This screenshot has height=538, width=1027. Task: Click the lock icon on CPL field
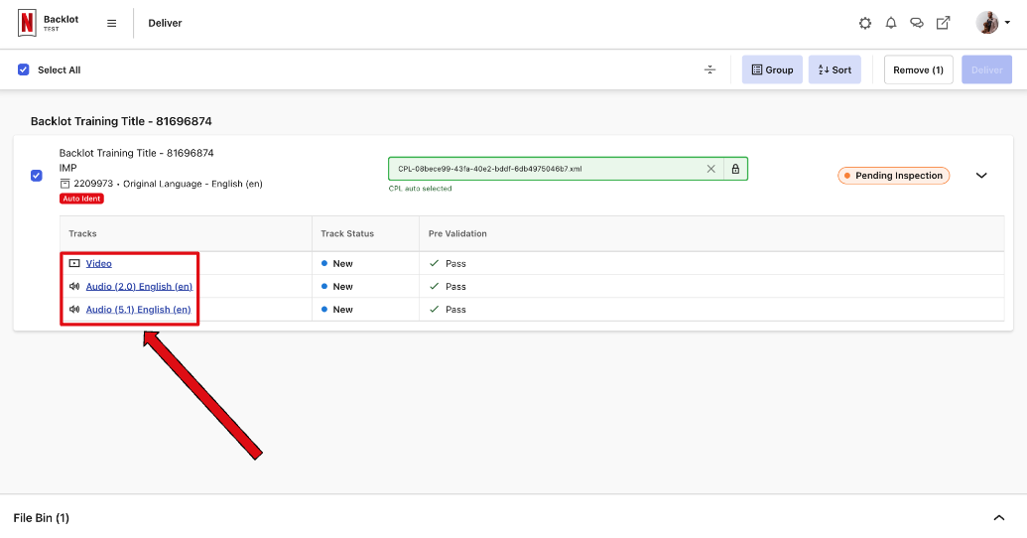[735, 169]
